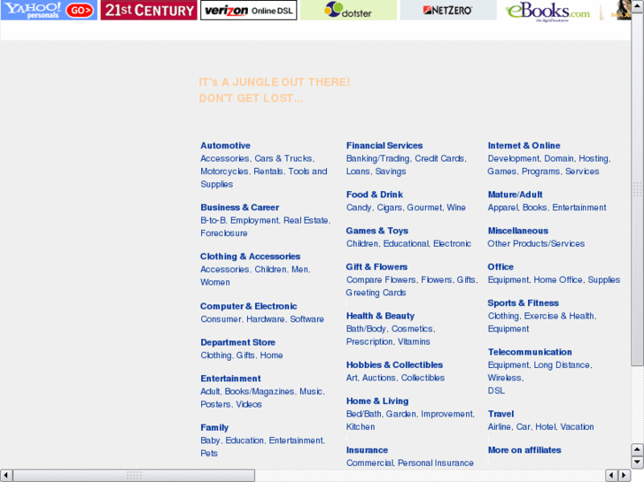Screen dimensions: 644x482
Task: Open the Real Estate link
Action: point(306,220)
